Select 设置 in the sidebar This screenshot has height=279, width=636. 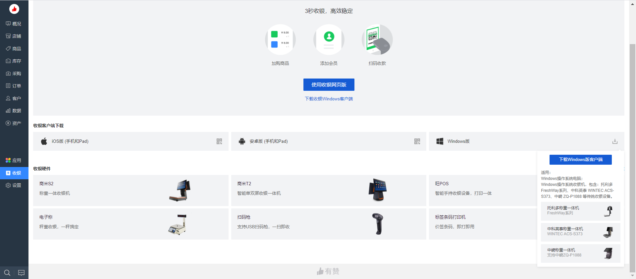pyautogui.click(x=14, y=185)
